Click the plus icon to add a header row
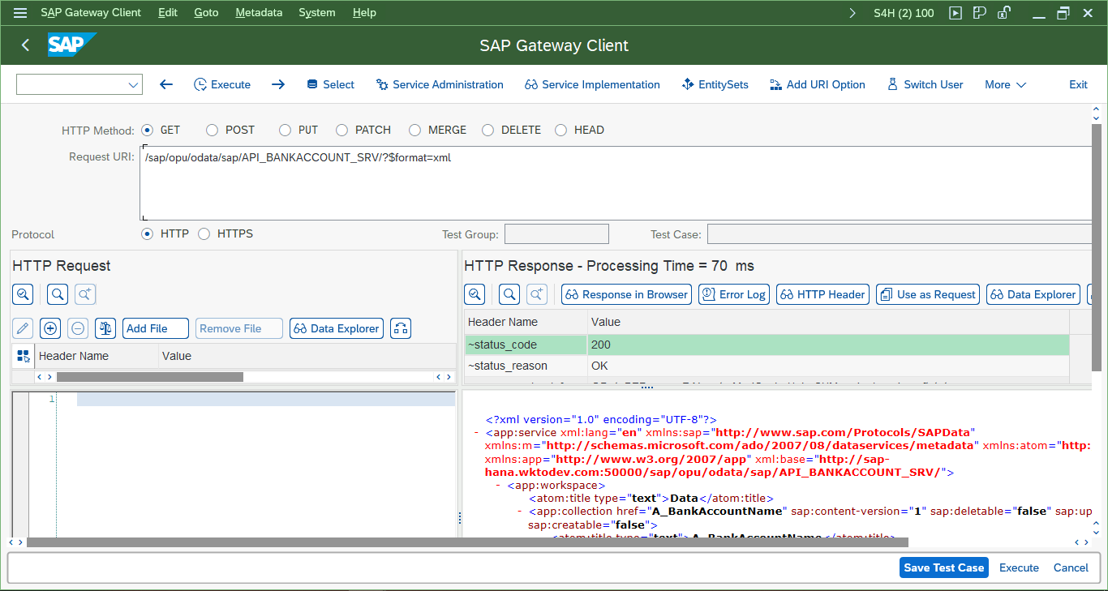 point(49,328)
